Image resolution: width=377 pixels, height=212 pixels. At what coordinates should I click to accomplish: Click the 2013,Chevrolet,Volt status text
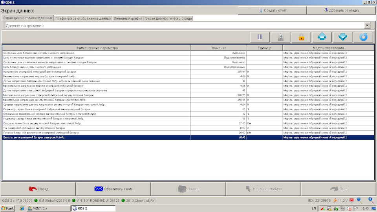pos(141,201)
